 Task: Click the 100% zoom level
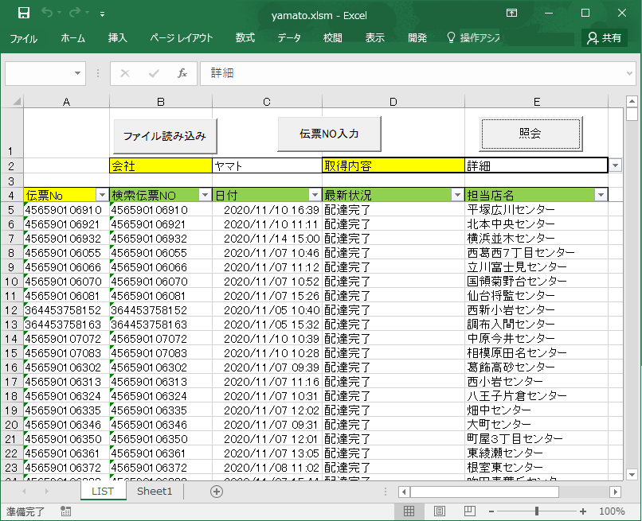pyautogui.click(x=612, y=511)
